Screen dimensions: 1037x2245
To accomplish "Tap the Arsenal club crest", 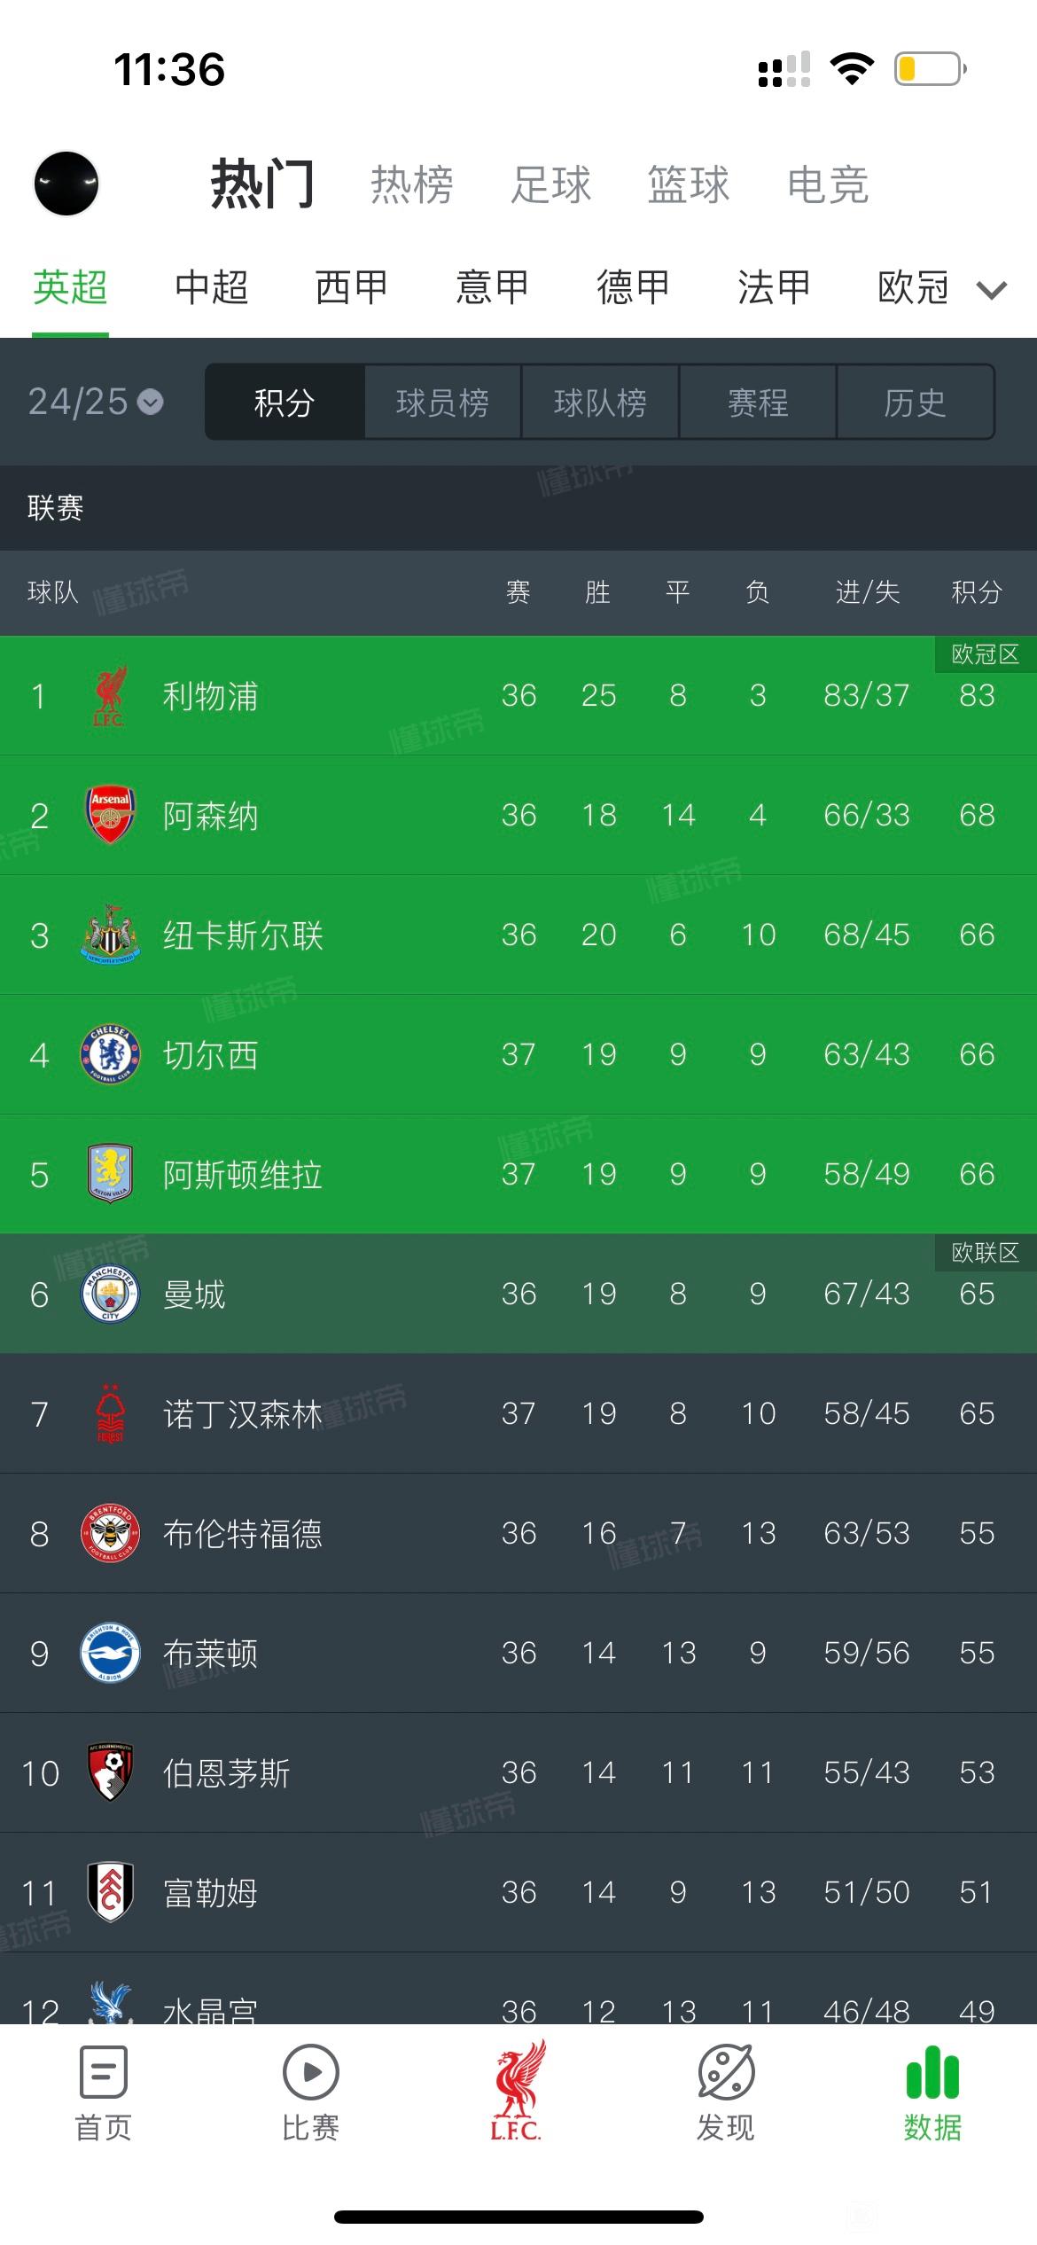I will point(110,815).
